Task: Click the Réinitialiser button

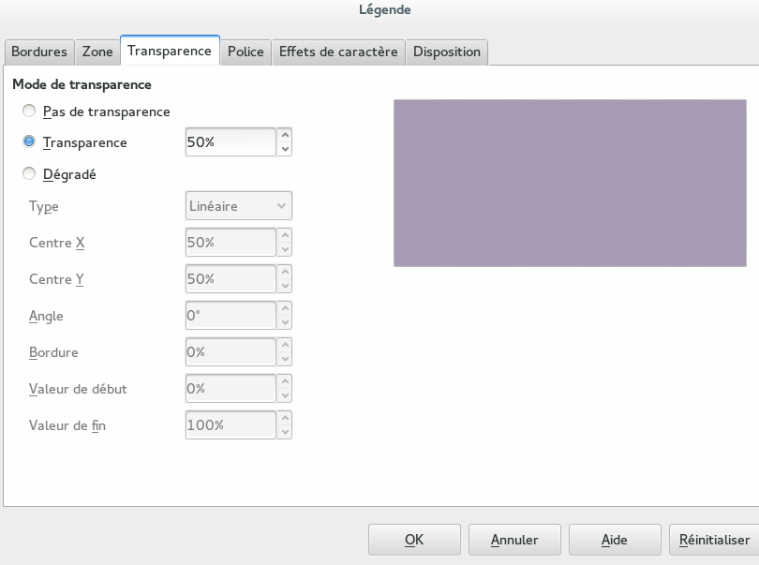Action: pyautogui.click(x=715, y=540)
